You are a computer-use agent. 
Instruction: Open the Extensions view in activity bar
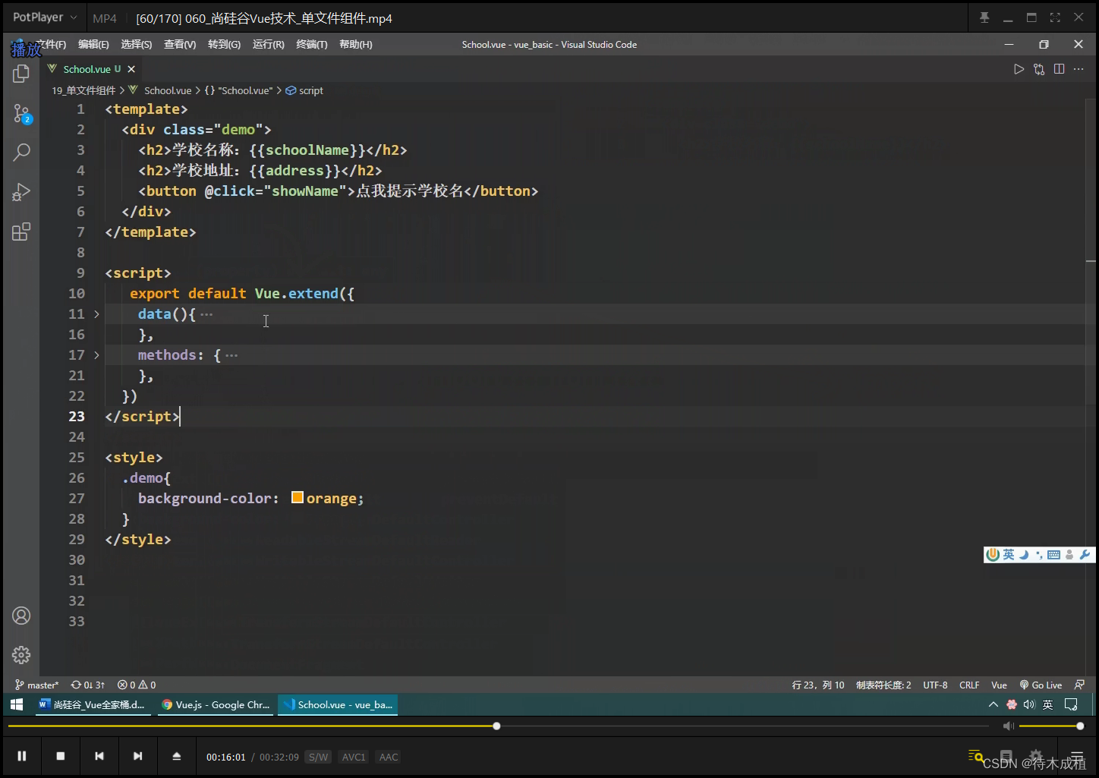pos(21,232)
